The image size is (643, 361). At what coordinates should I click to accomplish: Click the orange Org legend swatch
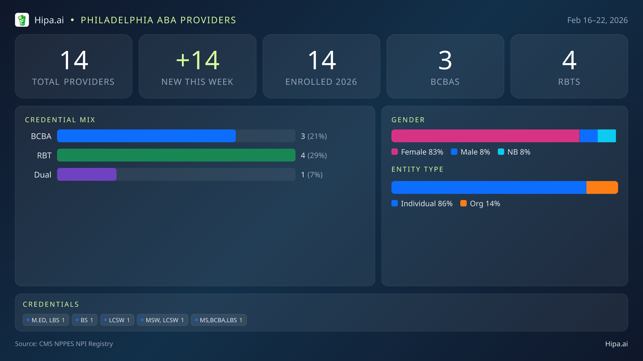pos(464,203)
